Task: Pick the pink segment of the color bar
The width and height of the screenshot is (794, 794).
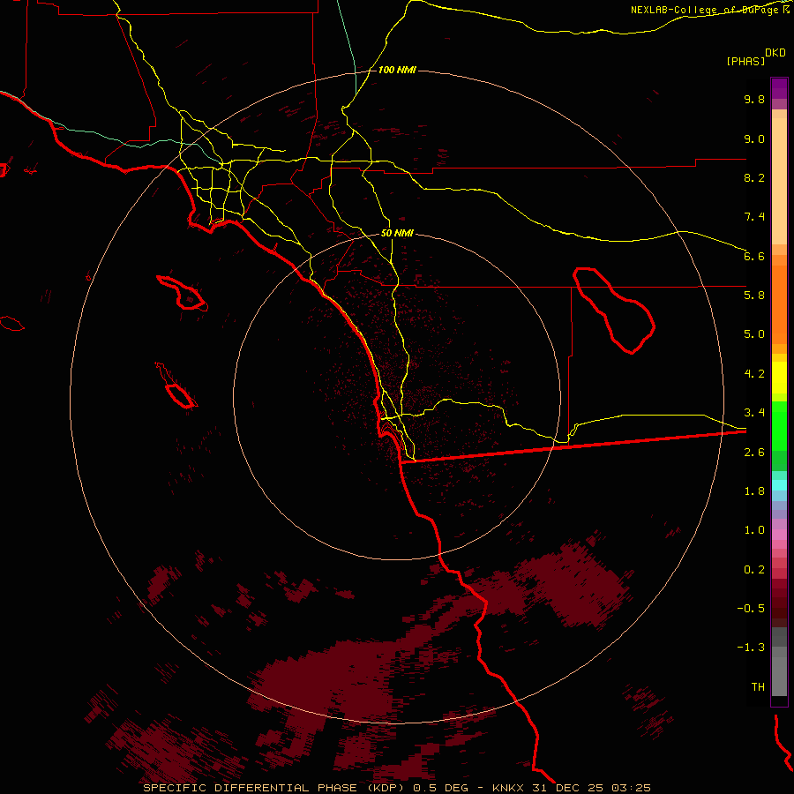Action: 779,535
